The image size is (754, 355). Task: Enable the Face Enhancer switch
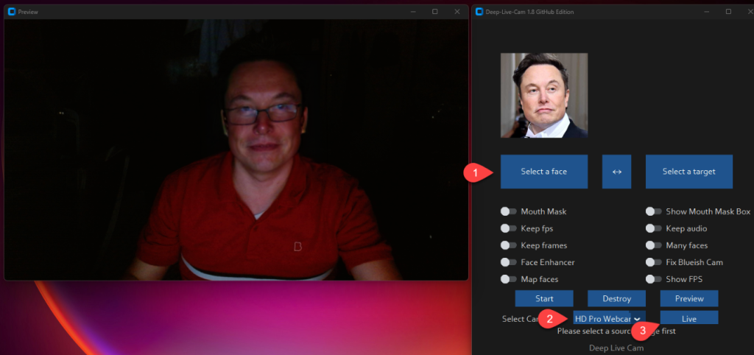508,262
